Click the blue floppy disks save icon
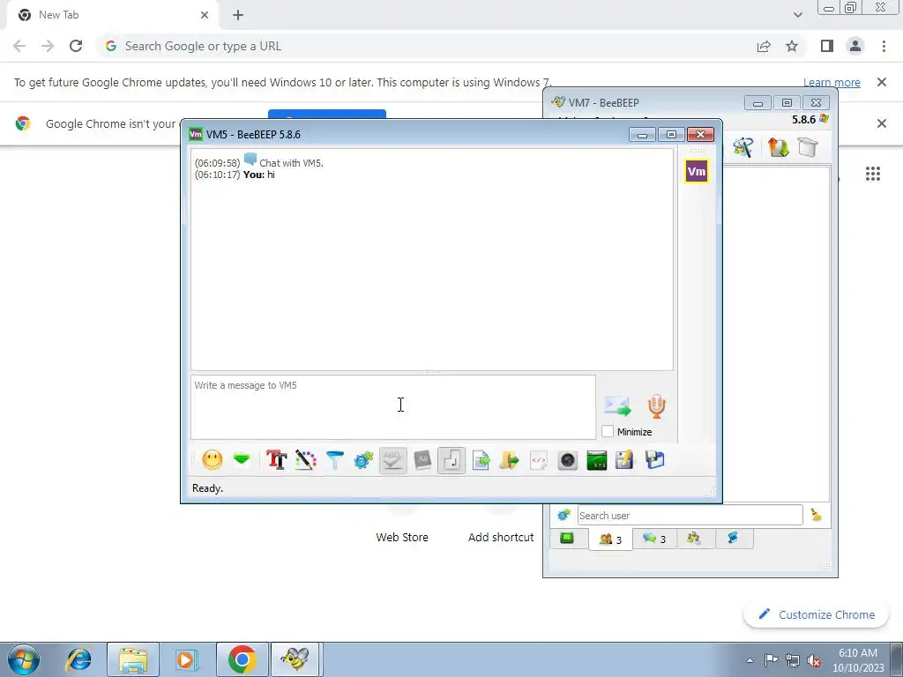Image resolution: width=903 pixels, height=677 pixels. tap(655, 460)
